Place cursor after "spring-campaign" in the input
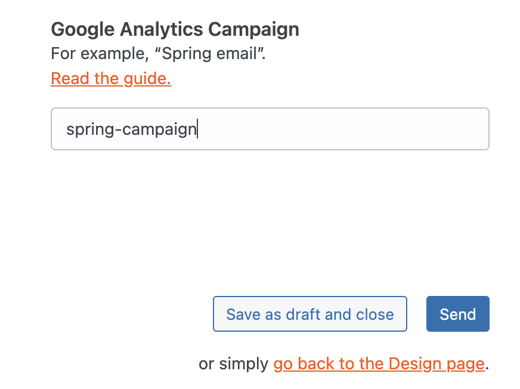 [197, 129]
